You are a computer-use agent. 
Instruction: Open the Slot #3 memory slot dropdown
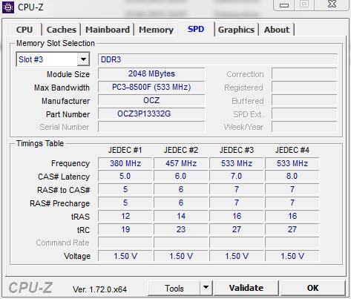click(53, 59)
